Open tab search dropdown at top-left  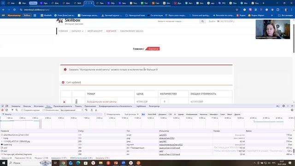(x=3, y=3)
